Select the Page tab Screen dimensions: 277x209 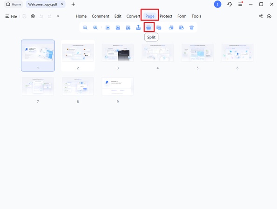pyautogui.click(x=150, y=16)
